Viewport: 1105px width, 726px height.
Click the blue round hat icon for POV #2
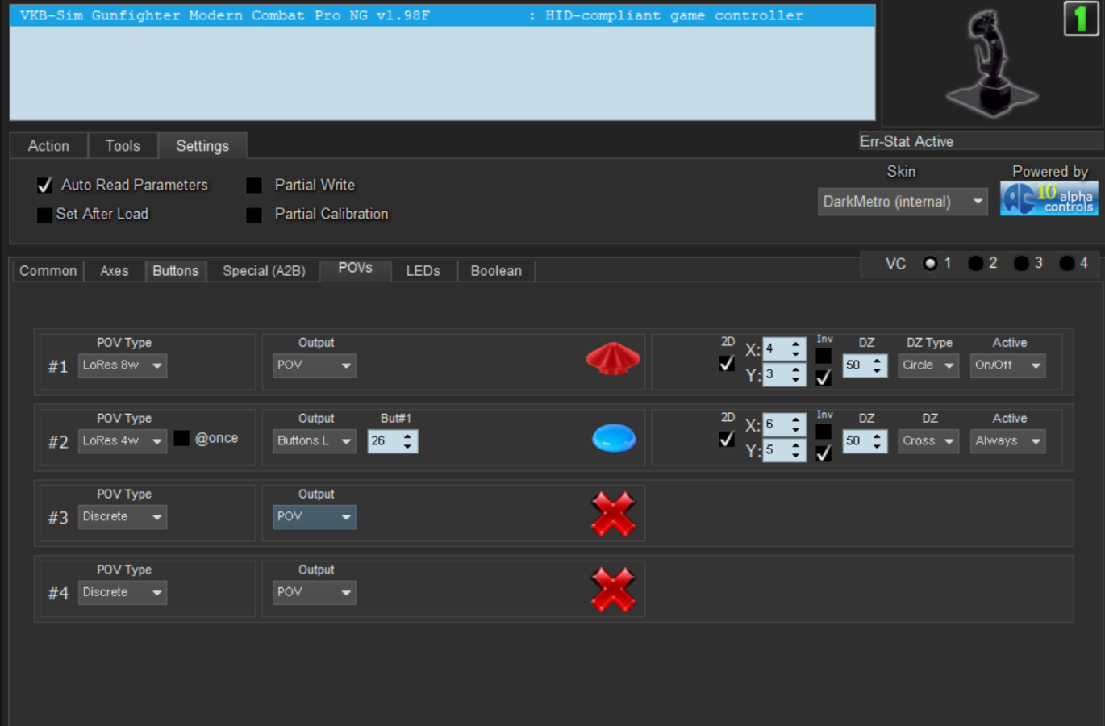[x=614, y=438]
